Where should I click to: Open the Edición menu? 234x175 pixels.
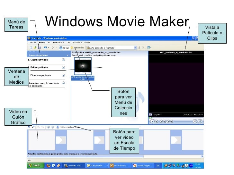pos(42,43)
